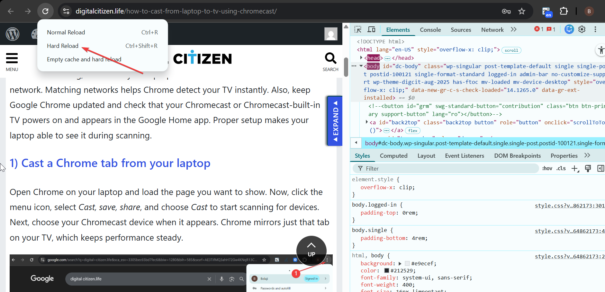The width and height of the screenshot is (605, 292).
Task: Open the #212529 color swatch
Action: coord(387,271)
